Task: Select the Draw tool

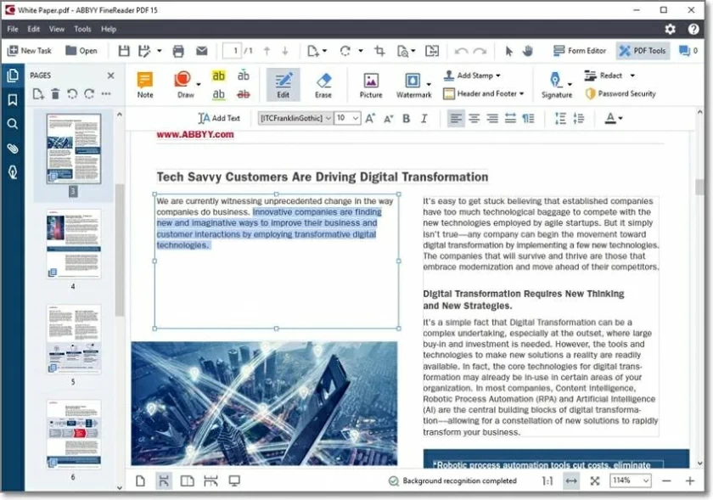Action: 182,84
